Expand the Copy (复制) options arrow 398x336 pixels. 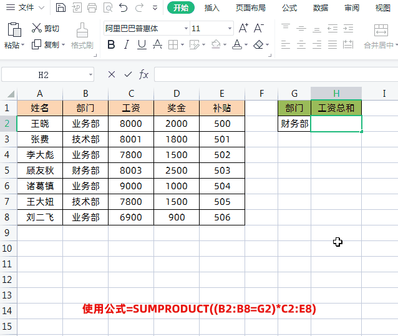pos(63,45)
